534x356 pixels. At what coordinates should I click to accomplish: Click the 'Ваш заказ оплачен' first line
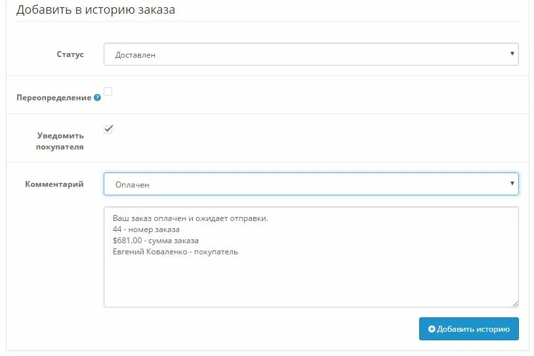click(190, 218)
